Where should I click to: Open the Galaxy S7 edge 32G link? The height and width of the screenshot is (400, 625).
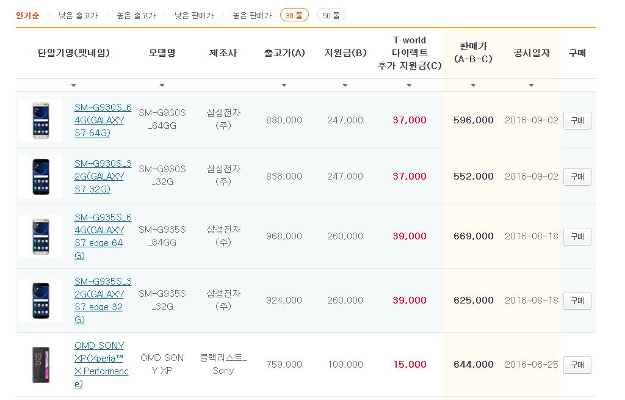point(103,300)
